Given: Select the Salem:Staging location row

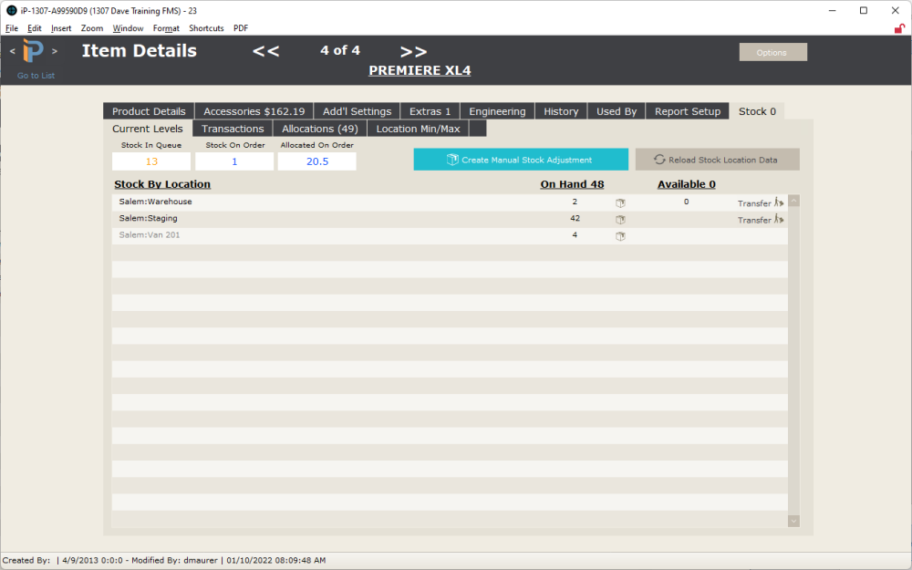Looking at the screenshot, I should pyautogui.click(x=450, y=219).
